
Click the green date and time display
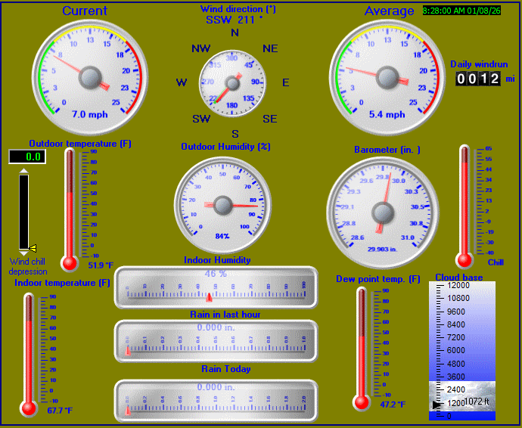tap(461, 11)
